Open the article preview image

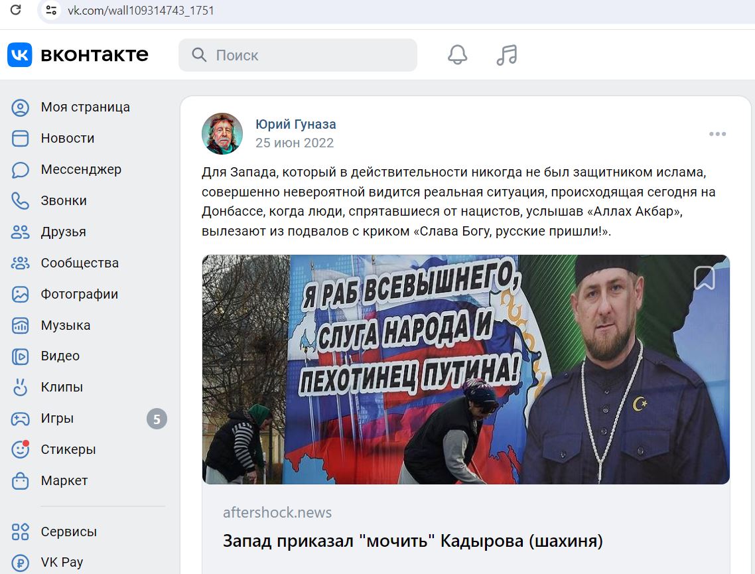point(466,370)
